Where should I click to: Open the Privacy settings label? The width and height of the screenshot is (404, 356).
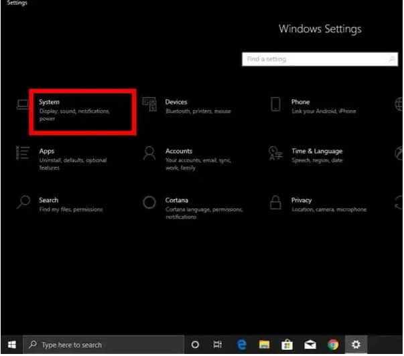click(301, 200)
